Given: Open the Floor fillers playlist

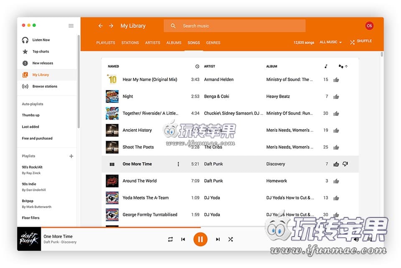Looking at the screenshot, I should pos(30,218).
